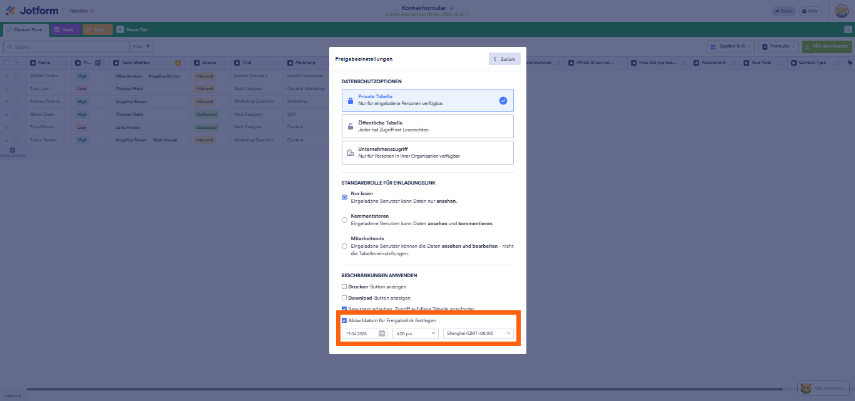Toggle the Download-Button anzeigen checkbox
This screenshot has height=401, width=855.
[x=344, y=298]
